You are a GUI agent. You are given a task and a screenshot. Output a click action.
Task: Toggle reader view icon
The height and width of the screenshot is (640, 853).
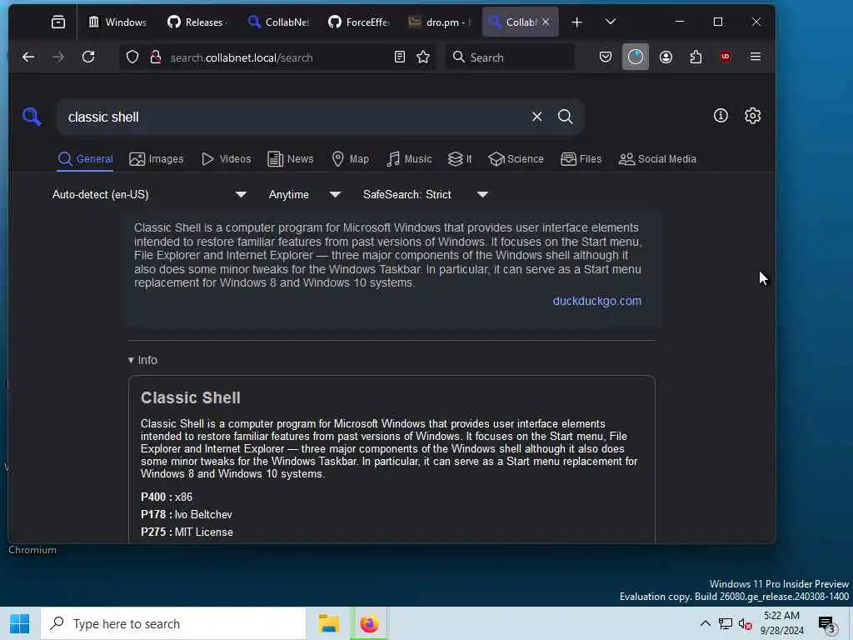(x=400, y=57)
